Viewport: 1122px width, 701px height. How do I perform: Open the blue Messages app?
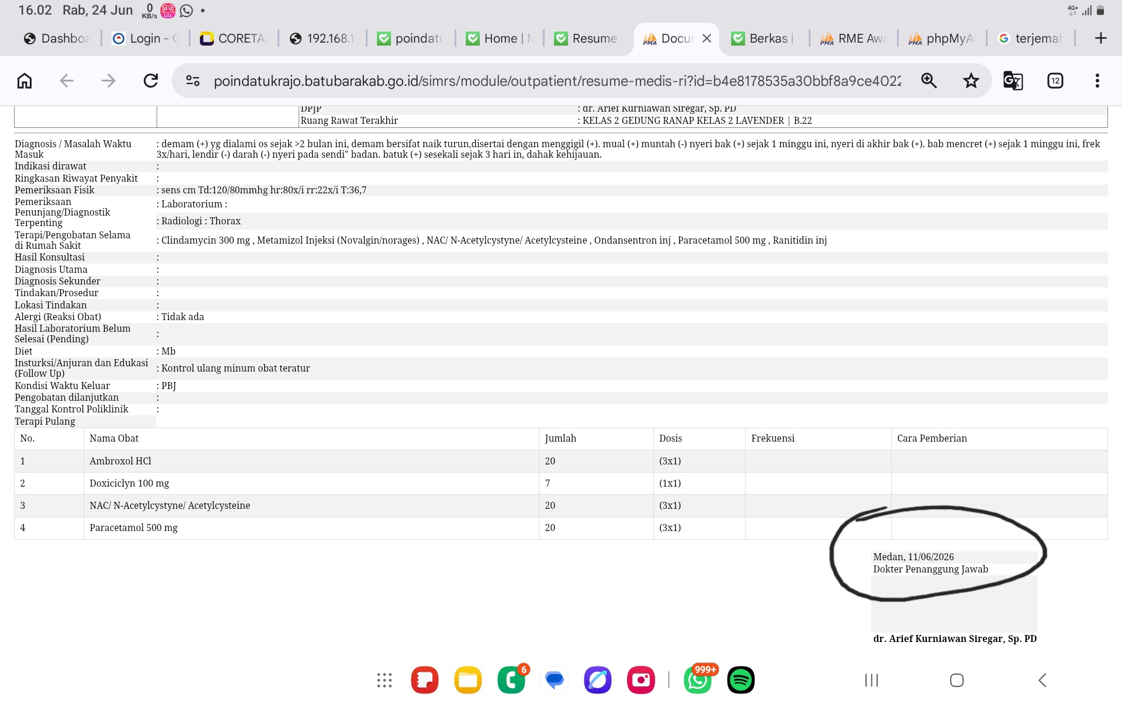(x=555, y=680)
